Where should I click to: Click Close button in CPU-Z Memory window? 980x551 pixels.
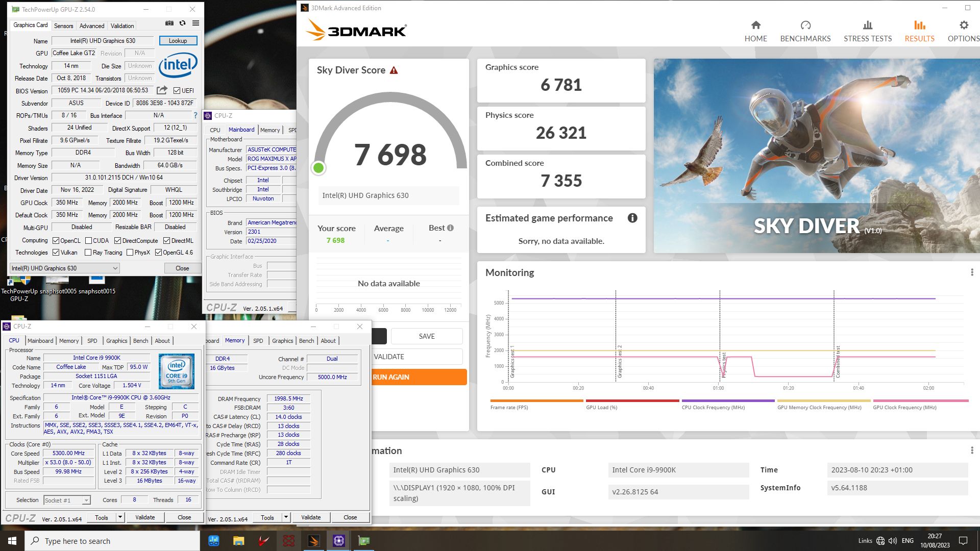click(350, 517)
